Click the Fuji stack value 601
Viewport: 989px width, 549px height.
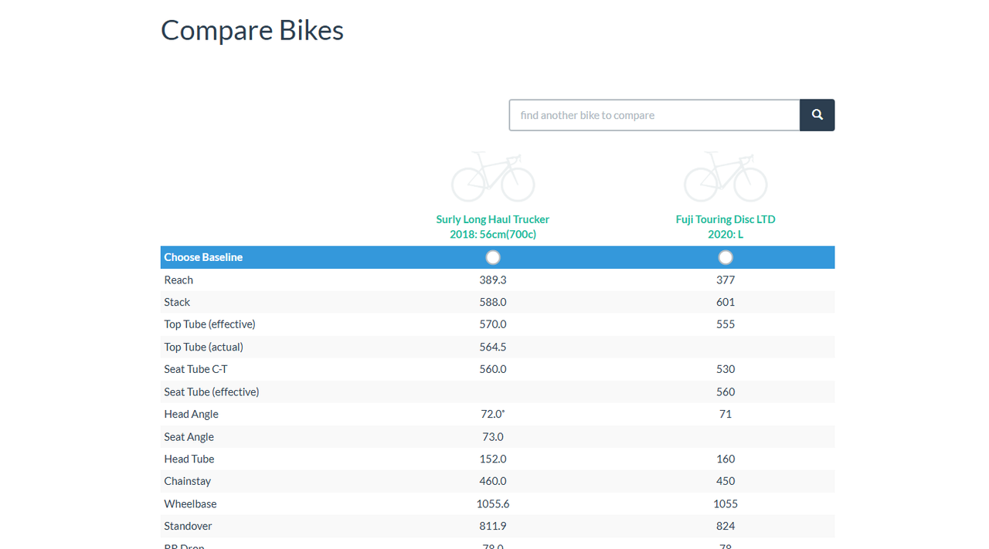pos(726,302)
